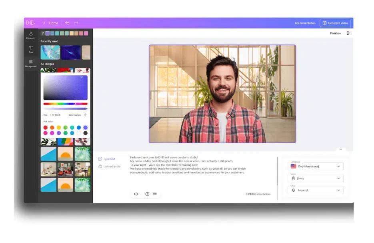
Task: Click the clock icon below the script
Action: pyautogui.click(x=147, y=194)
